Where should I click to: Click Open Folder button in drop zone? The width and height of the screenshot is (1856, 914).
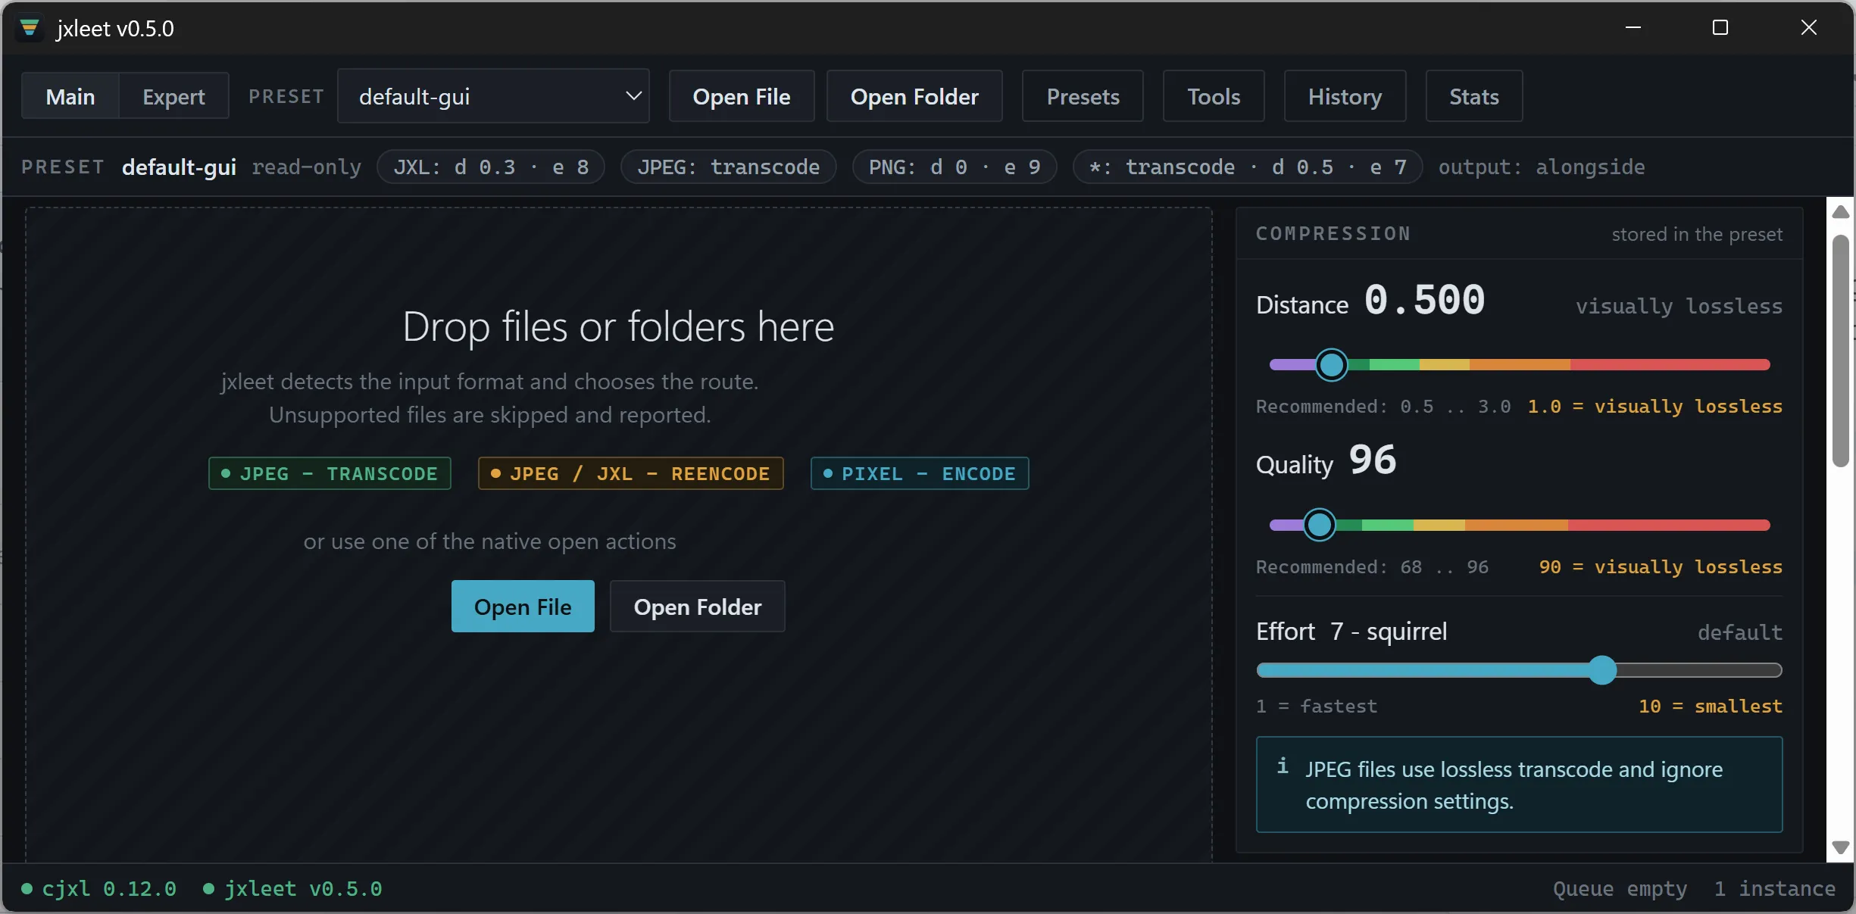(x=698, y=607)
